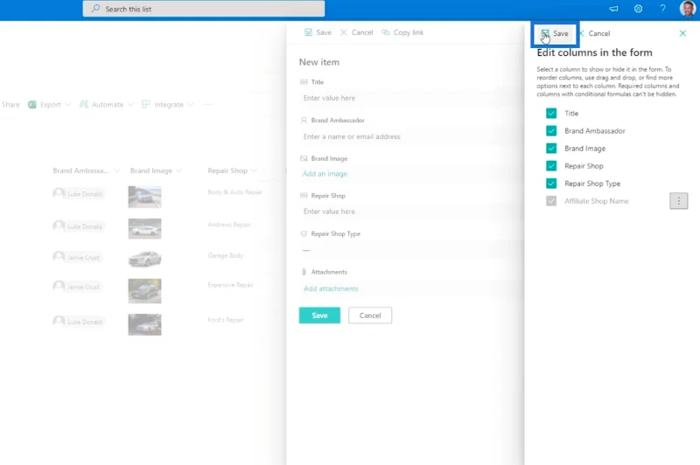This screenshot has height=465, width=700.
Task: Expand the Brand Image column header dropdown
Action: pos(178,170)
